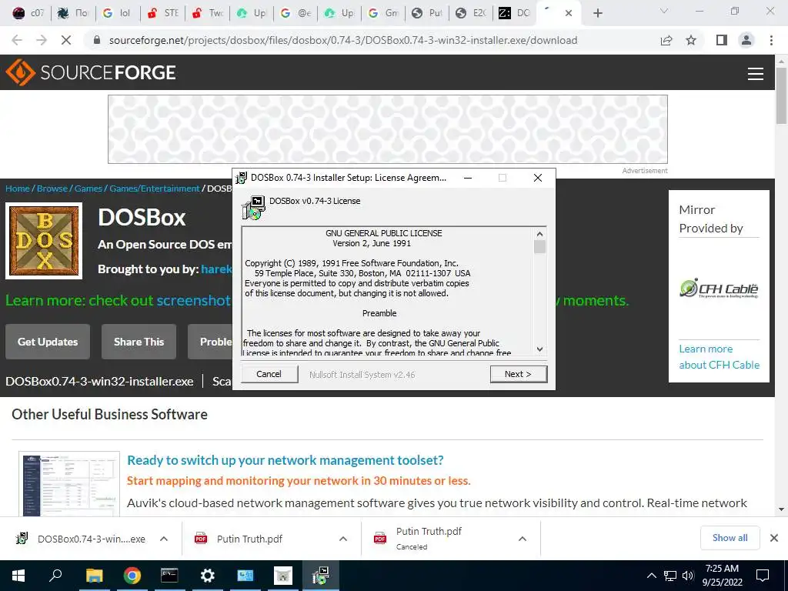
Task: Click the site lock icon in address bar
Action: [x=97, y=40]
